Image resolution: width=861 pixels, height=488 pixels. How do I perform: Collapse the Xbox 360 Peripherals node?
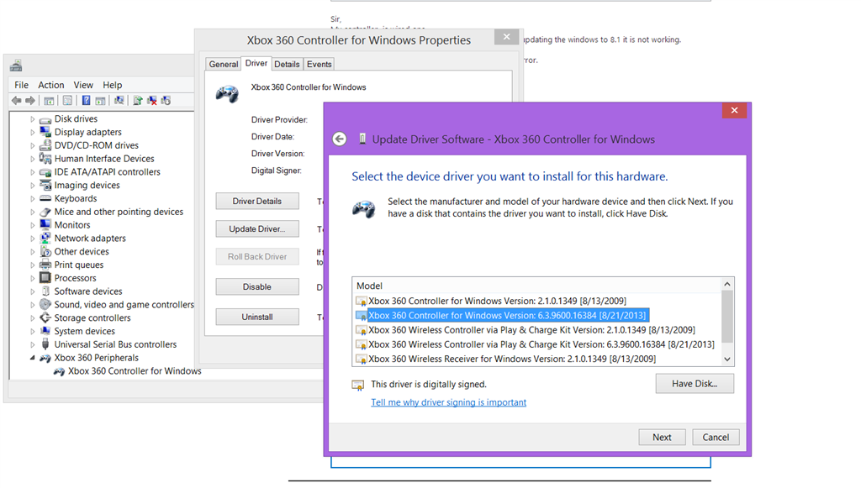pyautogui.click(x=33, y=358)
